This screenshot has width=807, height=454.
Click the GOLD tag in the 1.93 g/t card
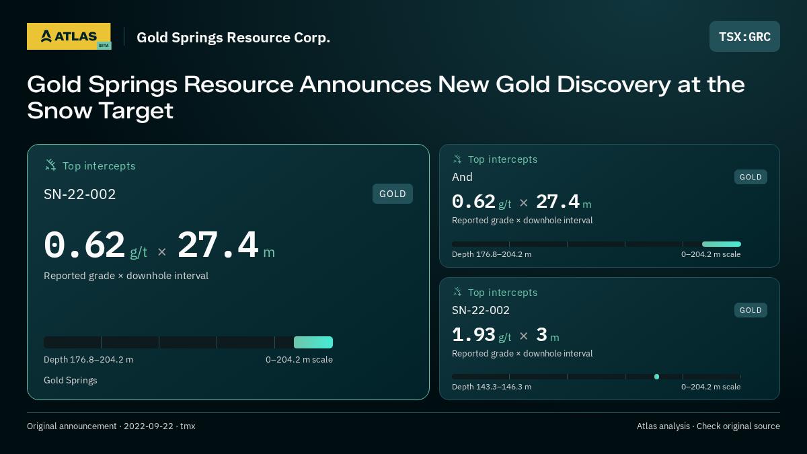(x=751, y=310)
